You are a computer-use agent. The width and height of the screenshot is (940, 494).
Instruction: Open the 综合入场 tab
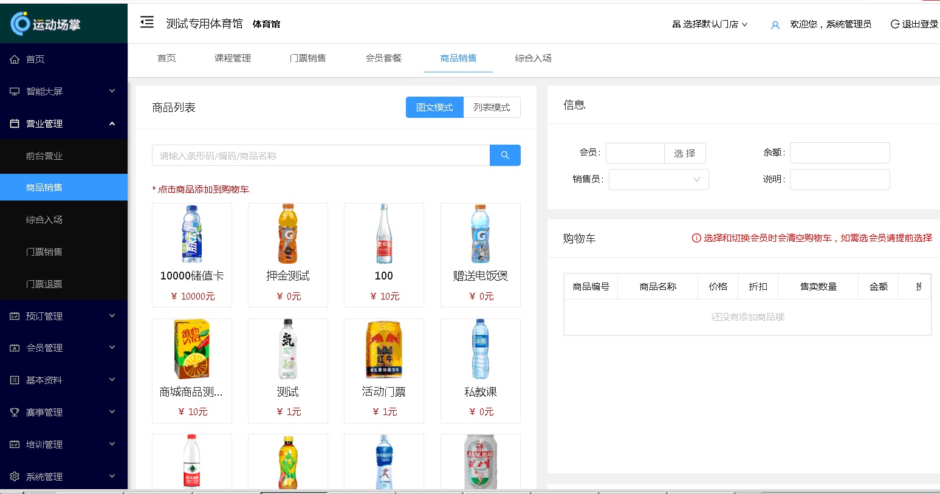point(533,58)
